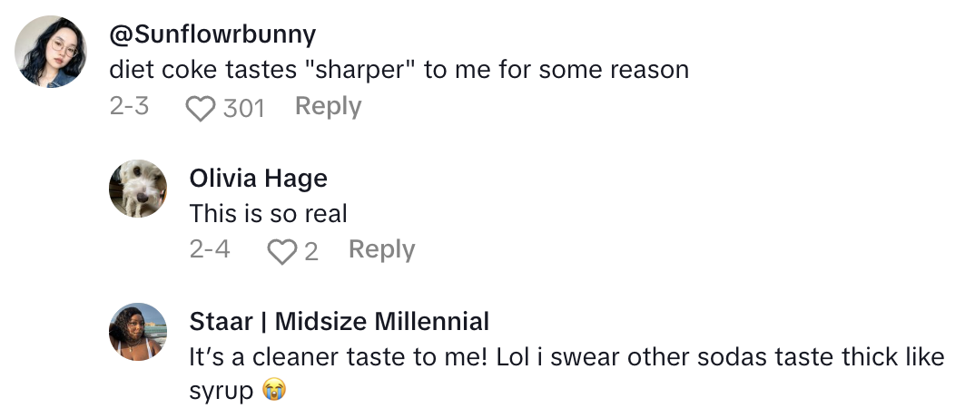Open the @Sunflowrbunny username link
The height and width of the screenshot is (408, 975).
point(212,34)
